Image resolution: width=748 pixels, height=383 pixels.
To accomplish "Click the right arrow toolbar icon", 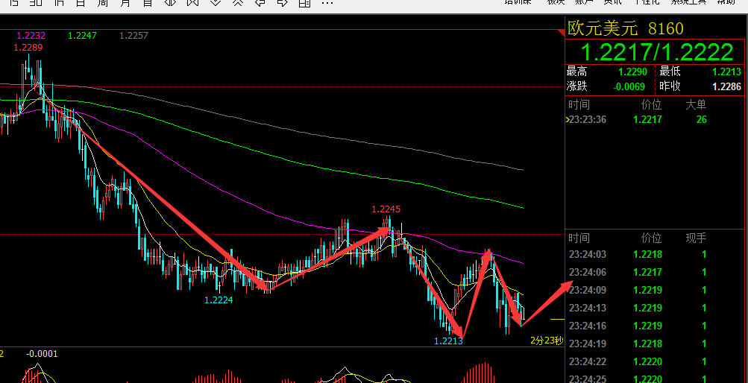I will click(x=283, y=3).
